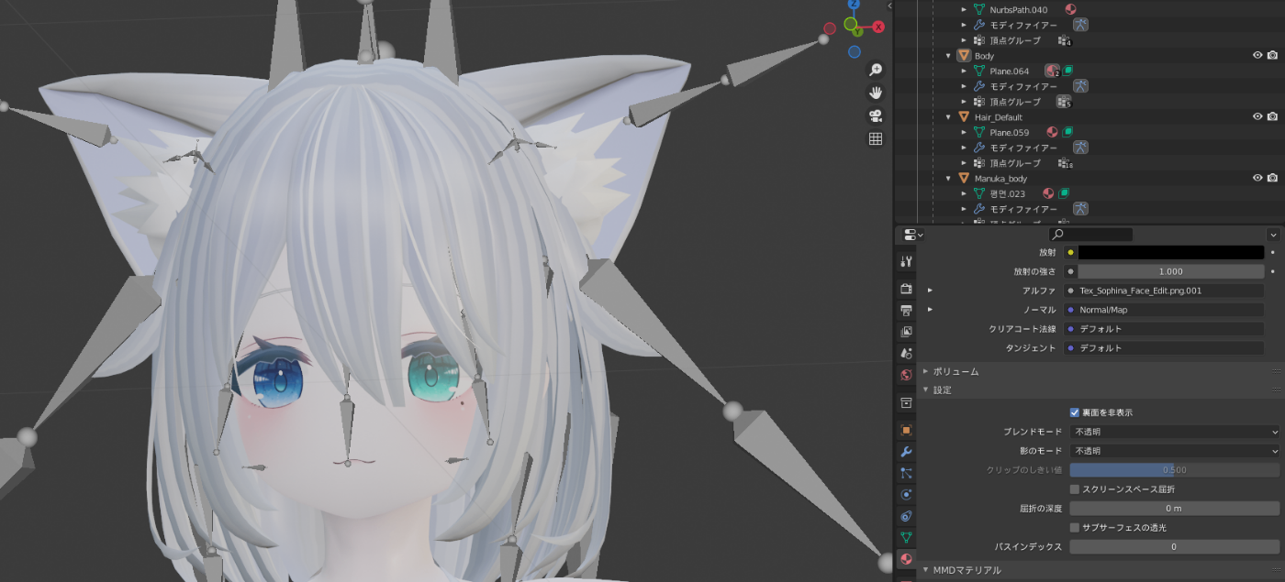Click the black 放射 color swatch
1285x582 pixels.
click(1171, 252)
